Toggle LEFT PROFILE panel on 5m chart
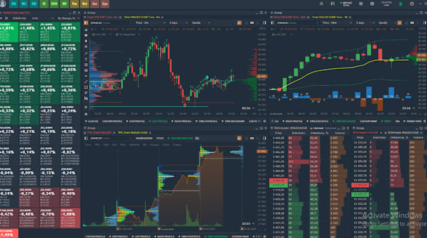The image size is (427, 238). [158, 121]
